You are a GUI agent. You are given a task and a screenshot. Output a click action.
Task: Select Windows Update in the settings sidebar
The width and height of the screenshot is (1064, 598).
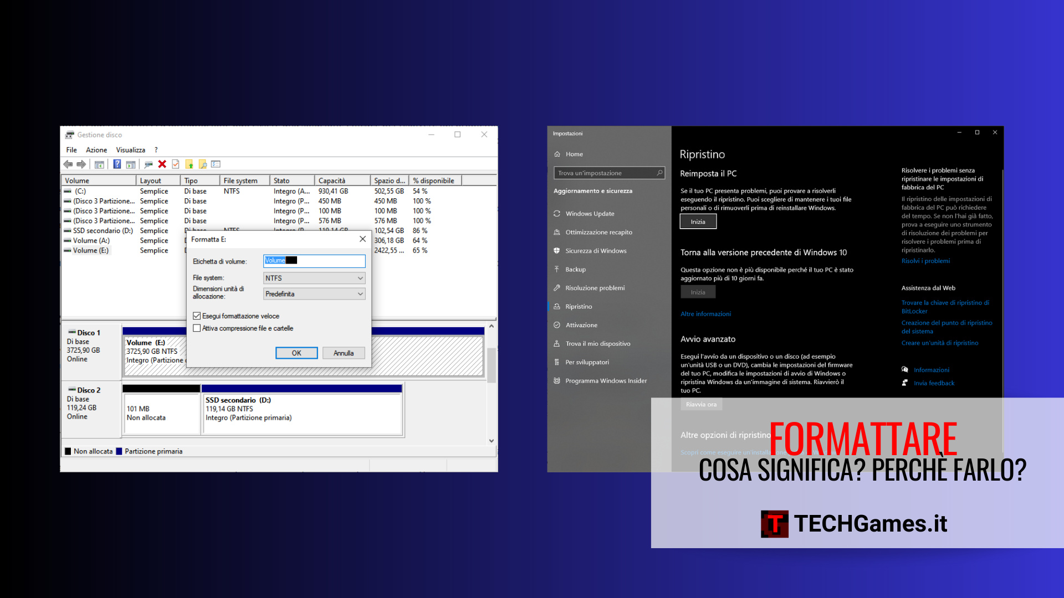click(590, 214)
